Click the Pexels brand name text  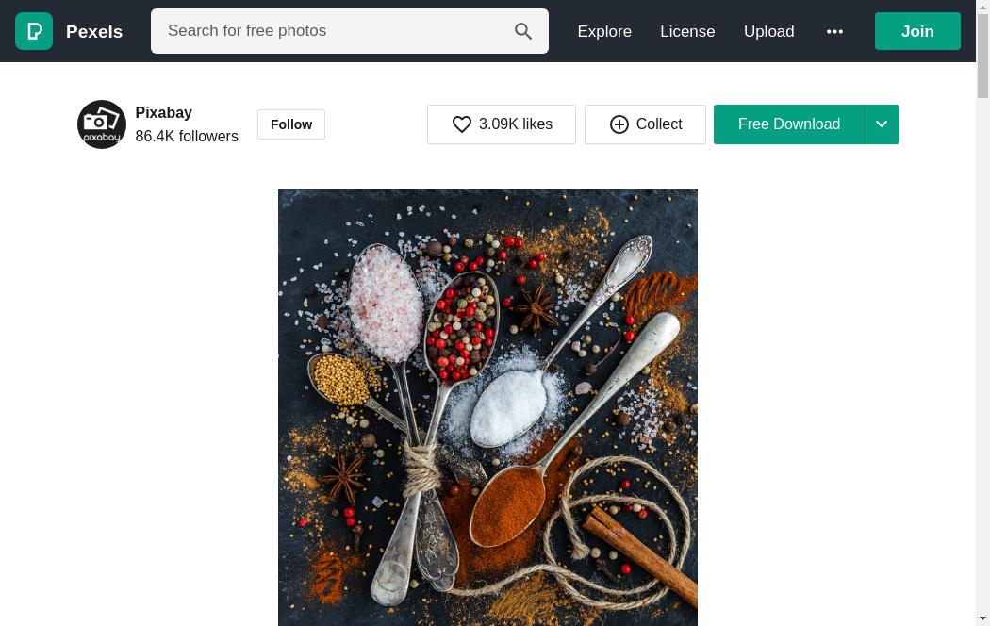coord(94,31)
